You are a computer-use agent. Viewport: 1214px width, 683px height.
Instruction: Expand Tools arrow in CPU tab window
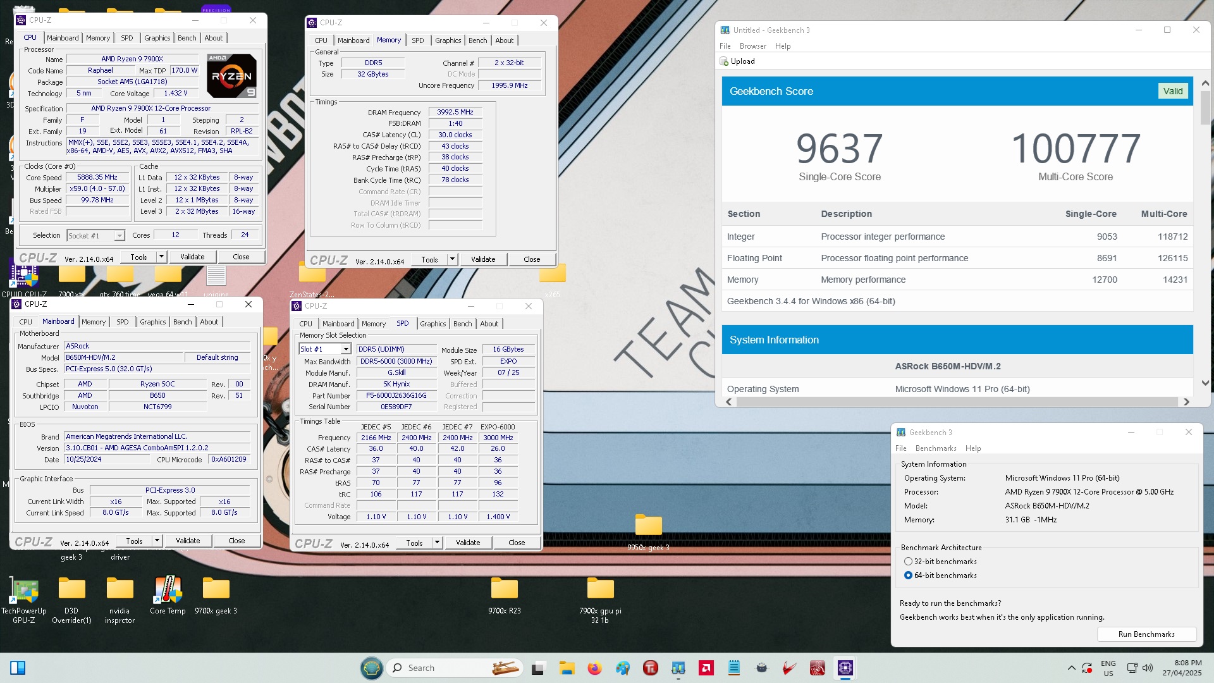tap(161, 257)
